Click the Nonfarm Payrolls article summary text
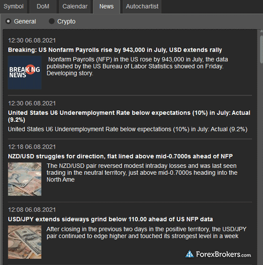 click(x=137, y=66)
